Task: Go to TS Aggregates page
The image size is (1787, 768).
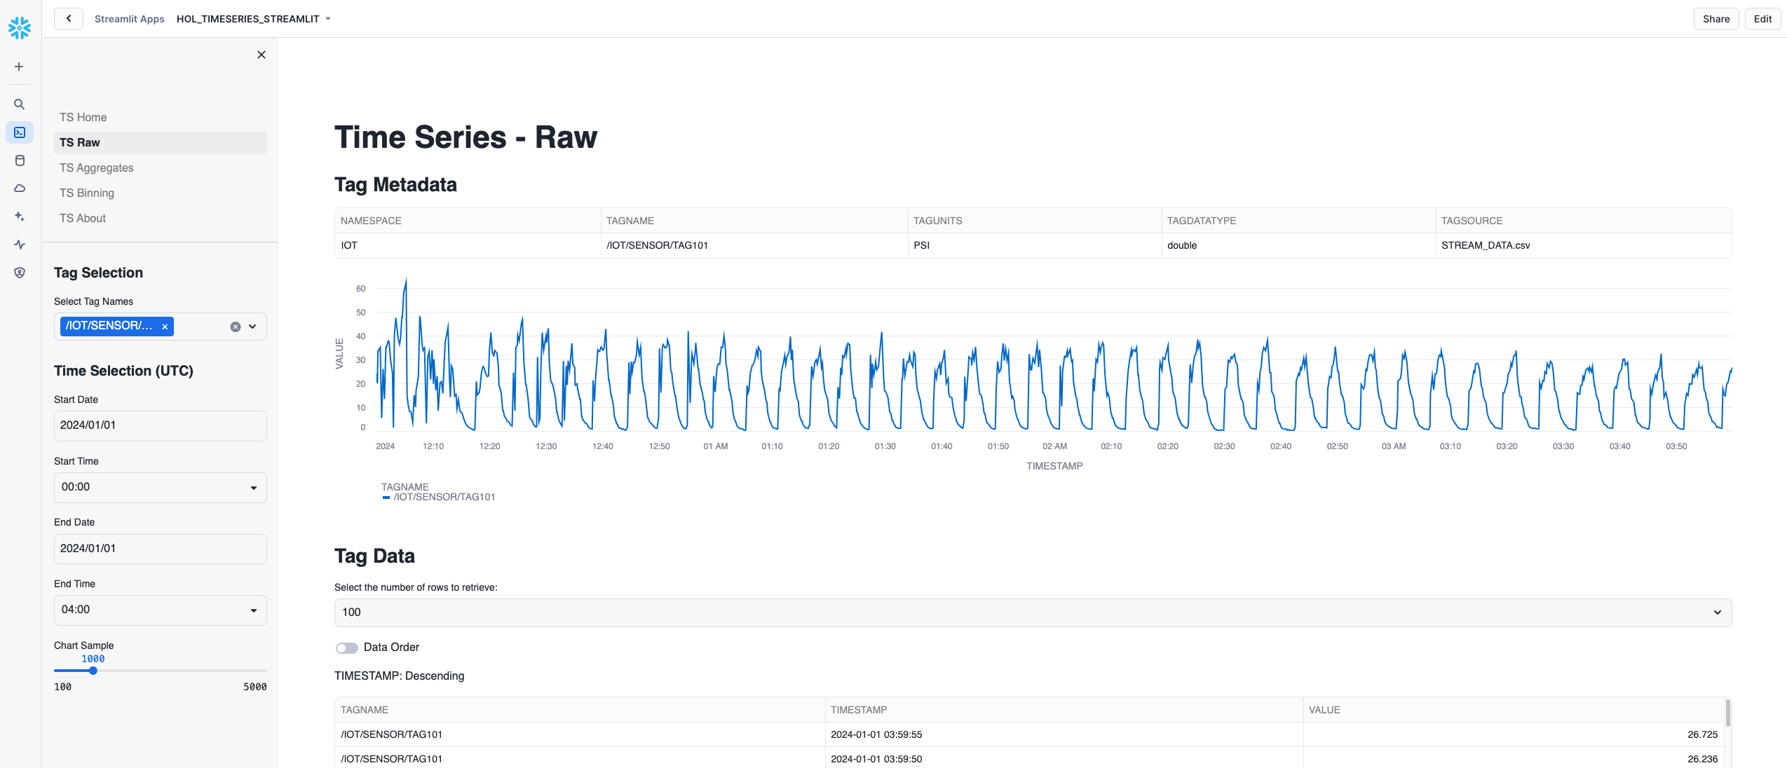Action: coord(97,168)
